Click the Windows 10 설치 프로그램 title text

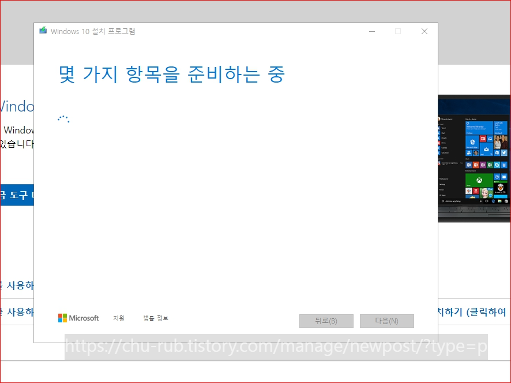pos(93,31)
